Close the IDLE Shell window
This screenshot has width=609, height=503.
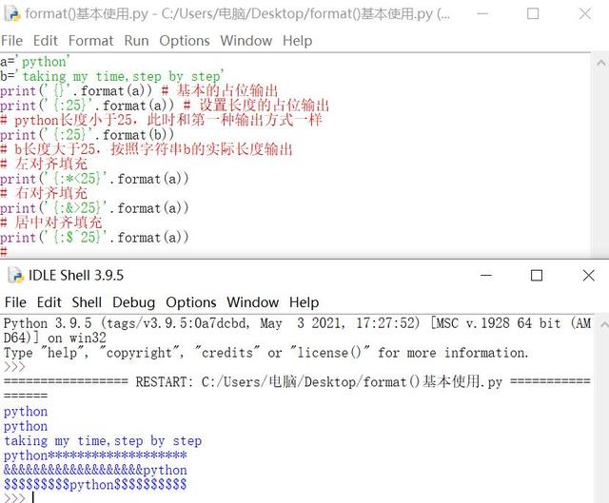[589, 276]
